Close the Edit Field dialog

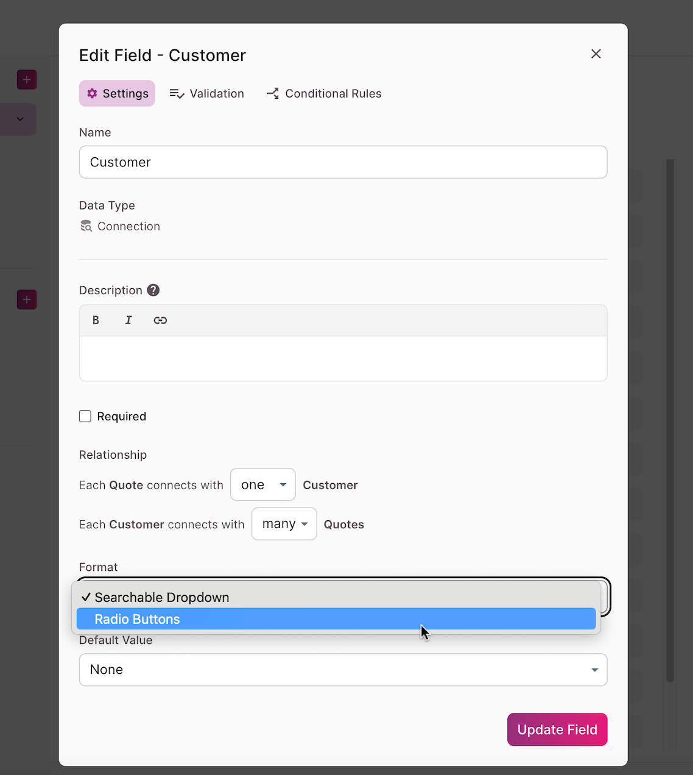point(596,54)
